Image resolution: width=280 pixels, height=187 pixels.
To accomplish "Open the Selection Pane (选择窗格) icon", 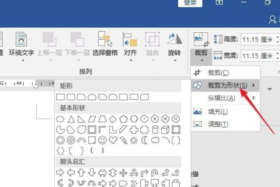I will pyautogui.click(x=105, y=39).
